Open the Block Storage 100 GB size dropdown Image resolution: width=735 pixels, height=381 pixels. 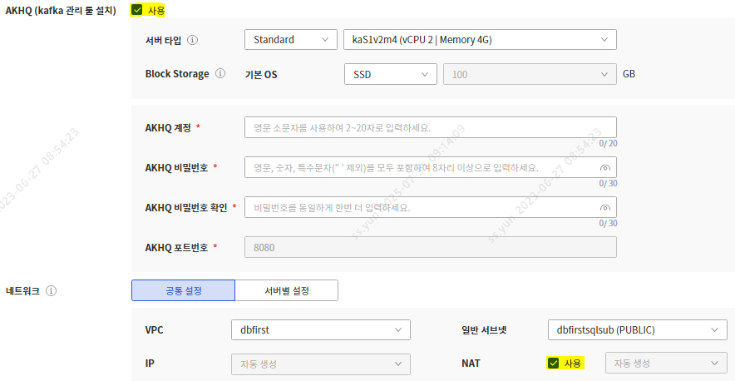pyautogui.click(x=530, y=74)
